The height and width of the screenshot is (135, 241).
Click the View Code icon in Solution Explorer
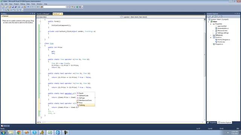coord(218,16)
